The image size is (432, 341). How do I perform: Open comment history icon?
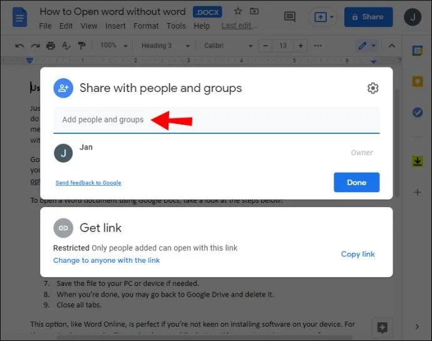[x=289, y=17]
